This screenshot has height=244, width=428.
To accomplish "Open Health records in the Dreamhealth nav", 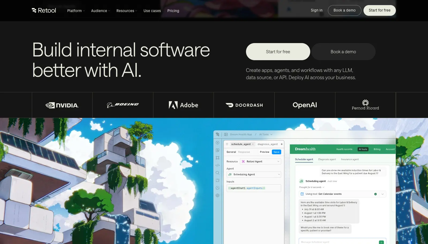I will pyautogui.click(x=344, y=149).
